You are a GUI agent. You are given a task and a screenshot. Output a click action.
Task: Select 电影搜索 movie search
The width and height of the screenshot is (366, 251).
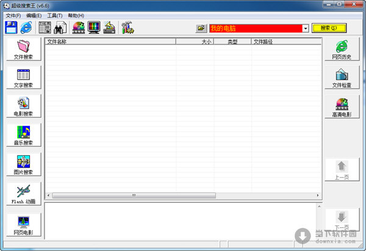tap(24, 107)
